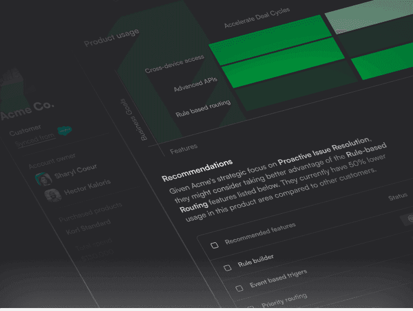Click the Status column header
Viewport: 413px width, 311px height.
398,197
